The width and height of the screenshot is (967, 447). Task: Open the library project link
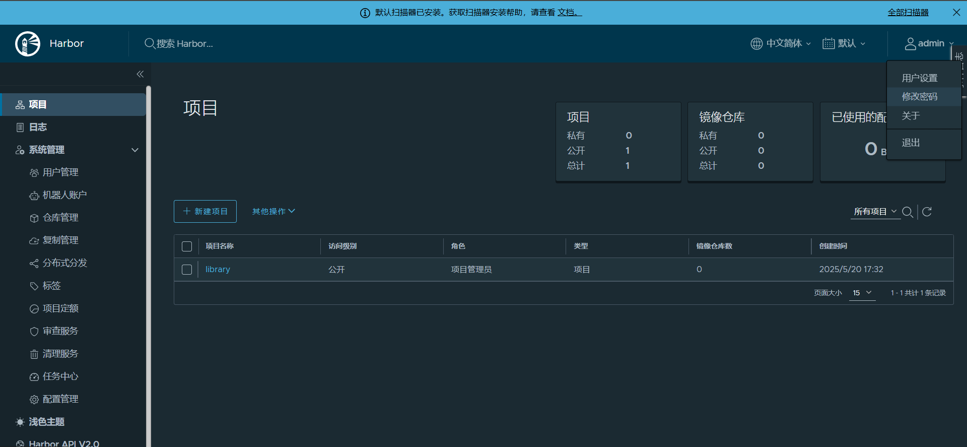tap(218, 270)
